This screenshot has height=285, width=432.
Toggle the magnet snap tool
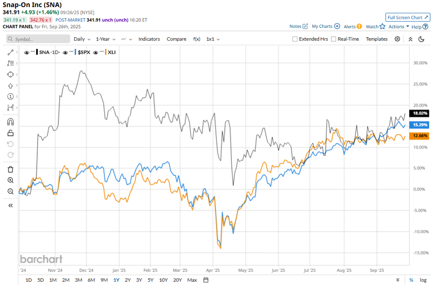pos(10,122)
